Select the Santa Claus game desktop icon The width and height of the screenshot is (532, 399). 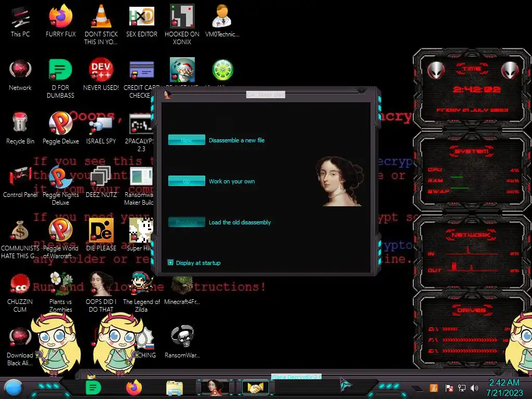coord(182,70)
